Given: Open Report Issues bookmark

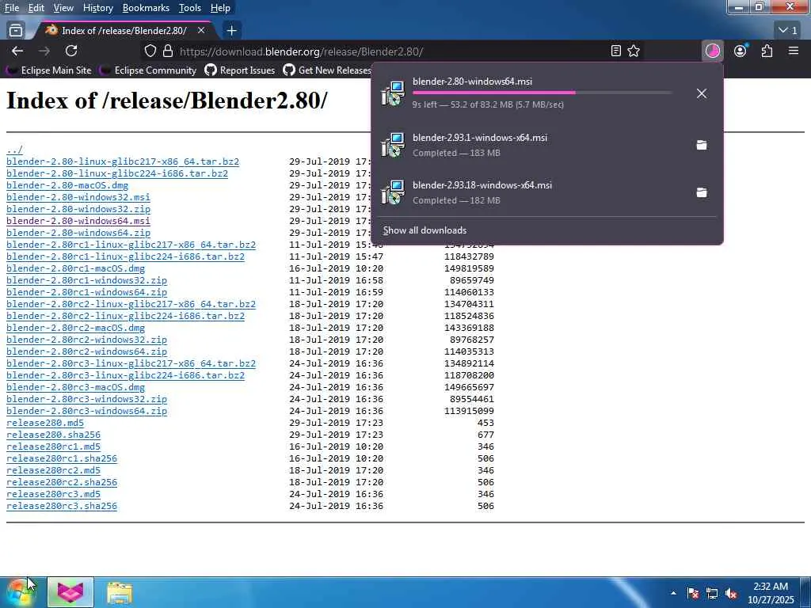Looking at the screenshot, I should [x=240, y=70].
